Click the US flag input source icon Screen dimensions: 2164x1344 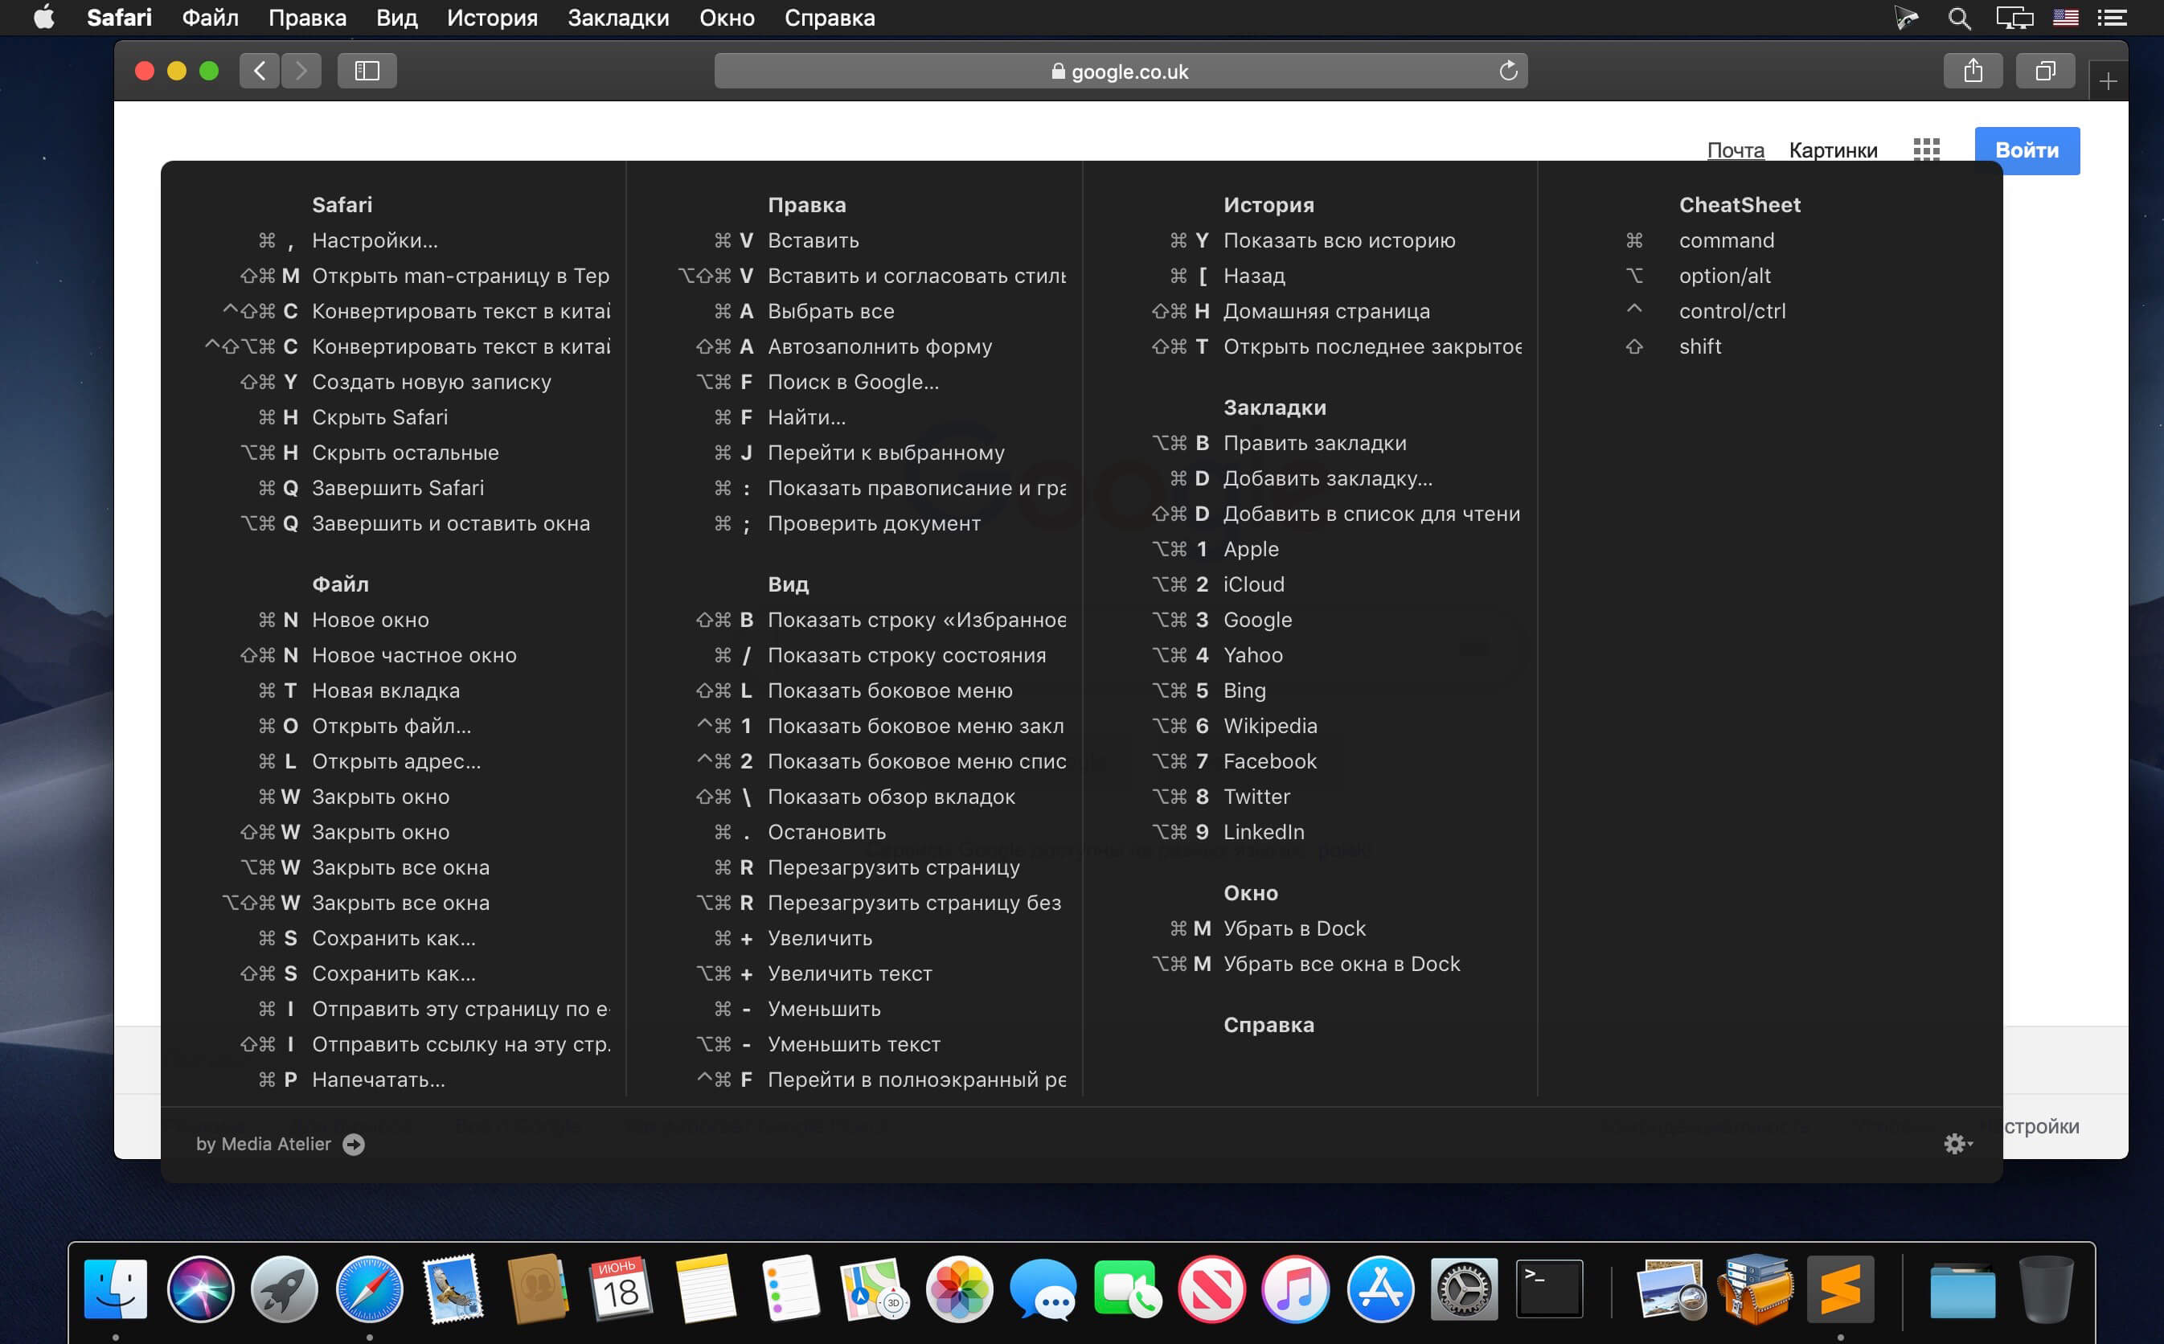(2065, 18)
